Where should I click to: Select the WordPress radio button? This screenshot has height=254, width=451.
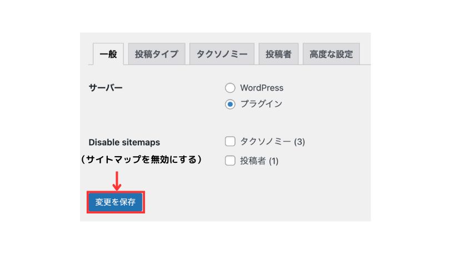pyautogui.click(x=230, y=88)
